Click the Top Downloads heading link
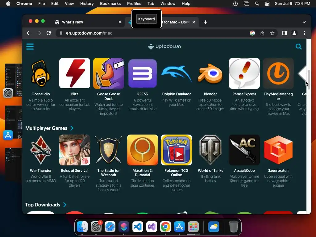 tap(43, 205)
